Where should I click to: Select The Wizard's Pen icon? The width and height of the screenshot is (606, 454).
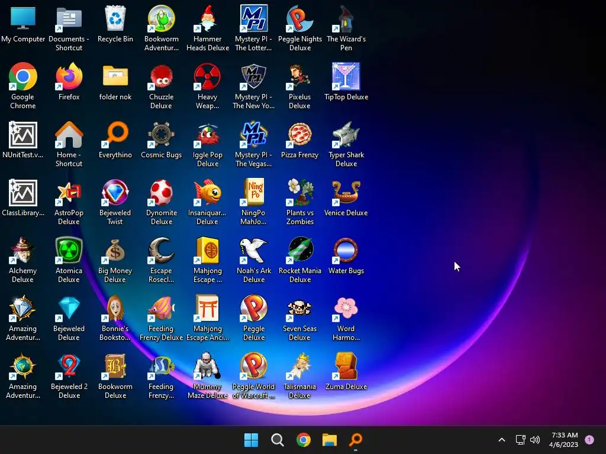pos(346,18)
